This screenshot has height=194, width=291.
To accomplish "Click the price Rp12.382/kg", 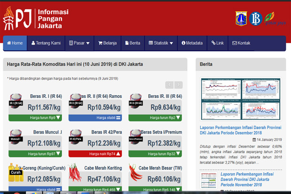I will pyautogui.click(x=164, y=143).
